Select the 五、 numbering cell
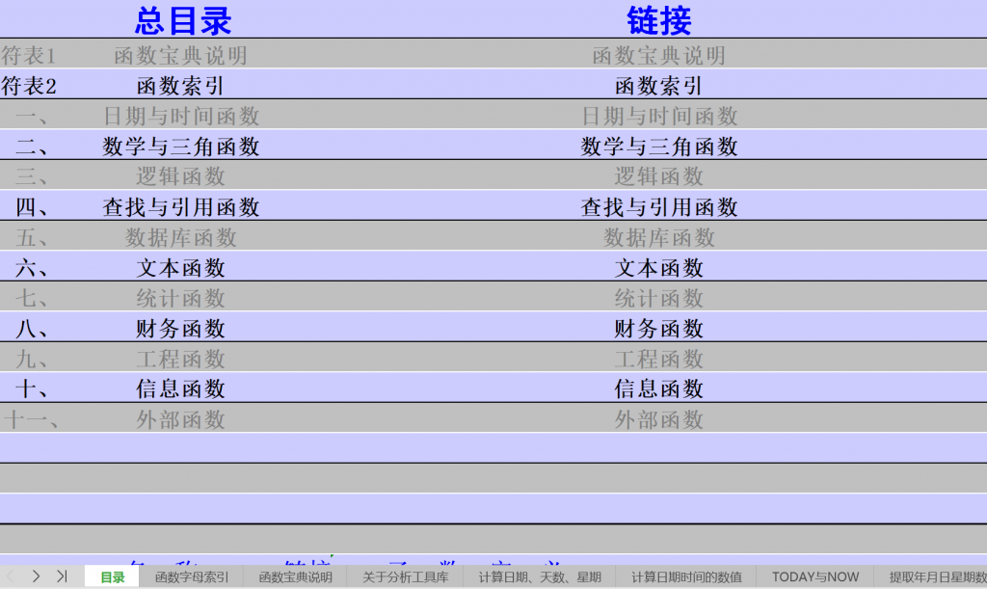 click(x=32, y=237)
